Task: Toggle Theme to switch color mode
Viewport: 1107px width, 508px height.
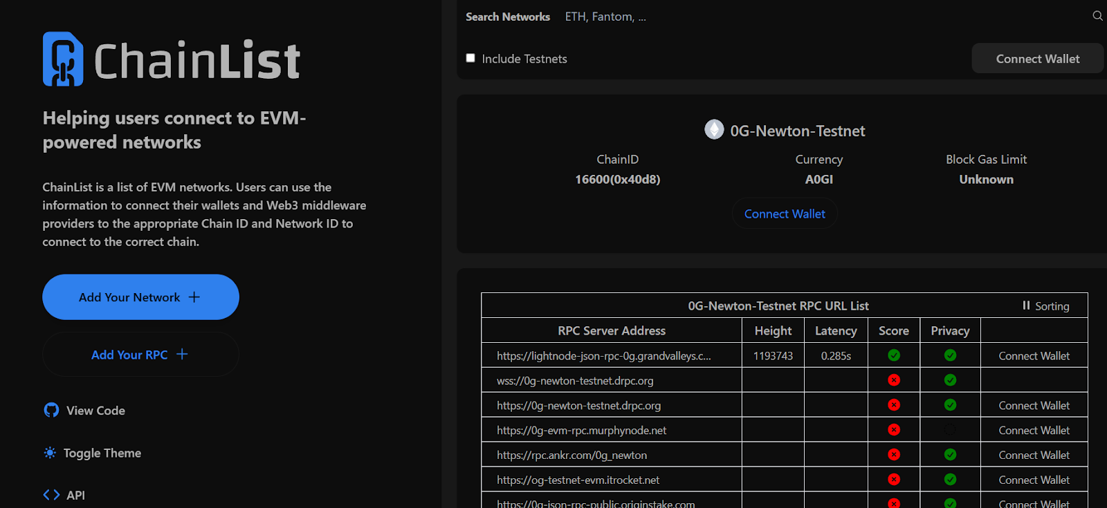Action: [x=92, y=453]
